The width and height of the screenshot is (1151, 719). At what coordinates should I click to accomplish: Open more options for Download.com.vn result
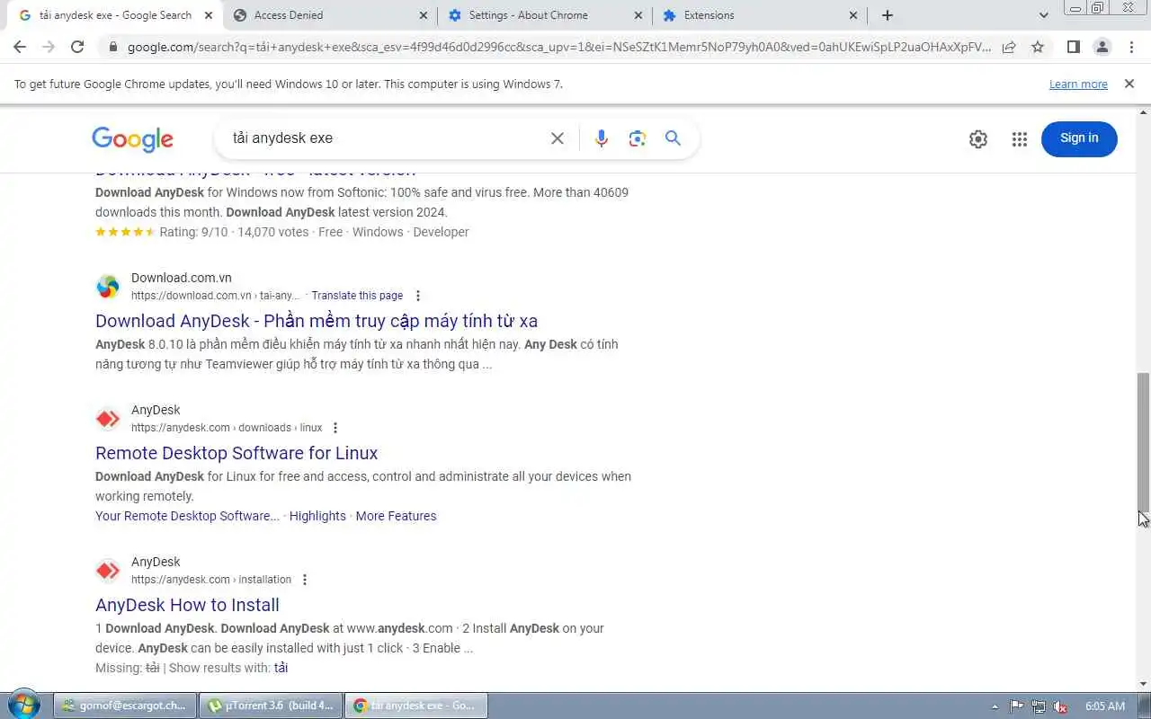tap(417, 296)
